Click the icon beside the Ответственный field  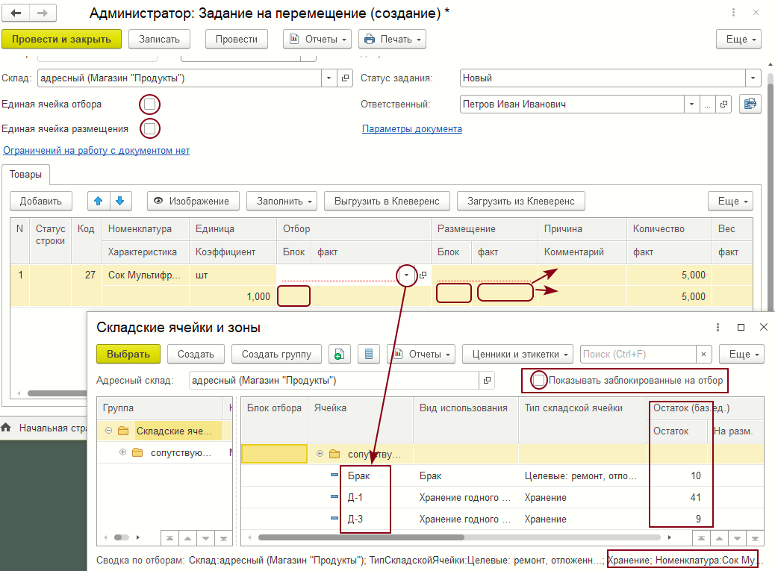point(749,104)
